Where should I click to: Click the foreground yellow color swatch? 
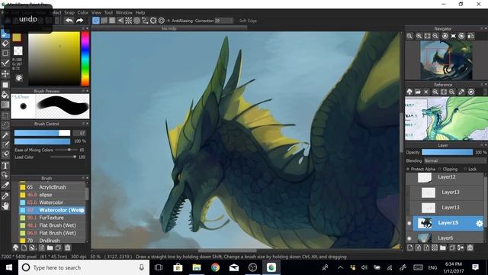17,37
